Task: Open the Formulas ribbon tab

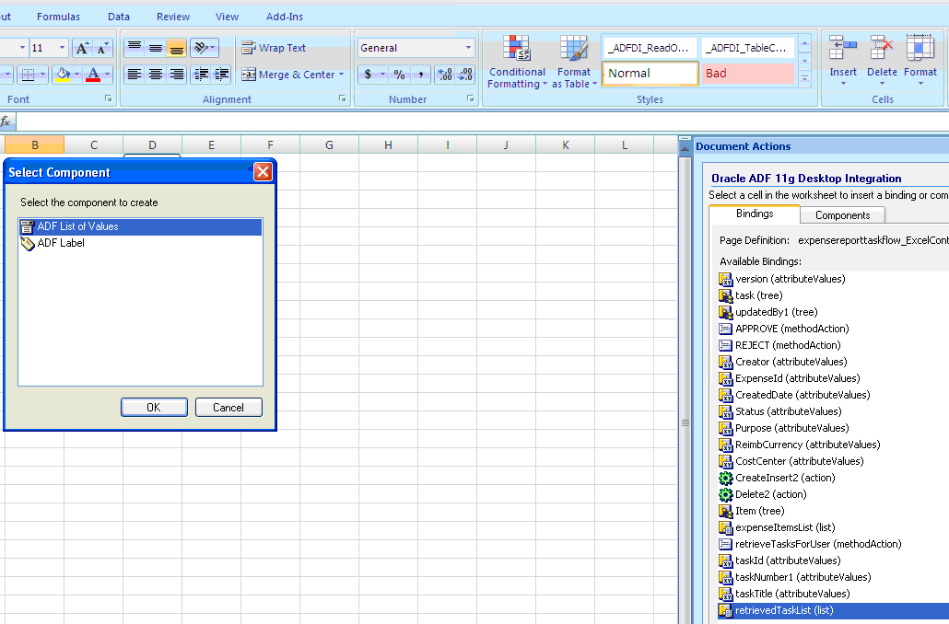Action: point(58,17)
